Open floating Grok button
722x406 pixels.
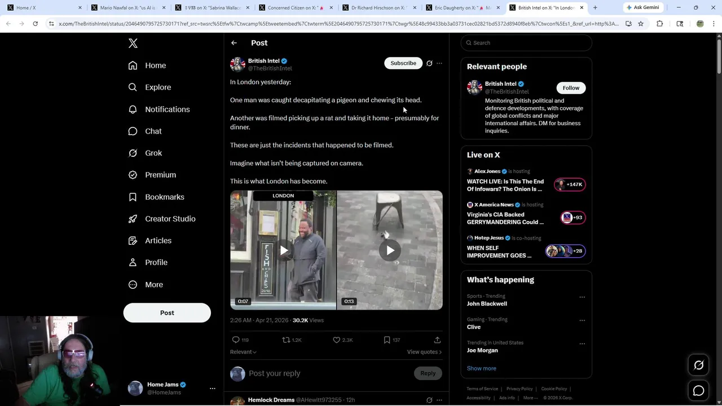tap(698, 365)
